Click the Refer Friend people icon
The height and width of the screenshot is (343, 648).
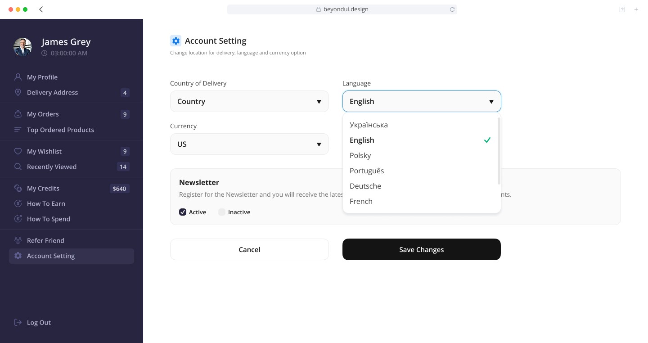click(18, 240)
